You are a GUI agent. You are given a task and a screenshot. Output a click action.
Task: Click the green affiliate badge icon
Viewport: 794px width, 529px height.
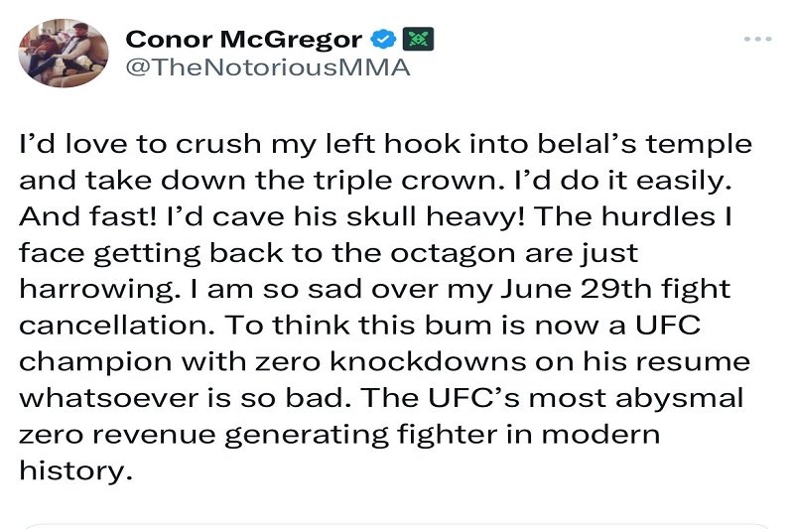(418, 39)
